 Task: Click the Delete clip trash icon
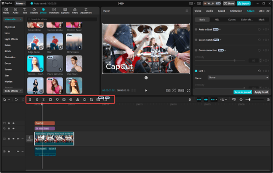coord(50,99)
